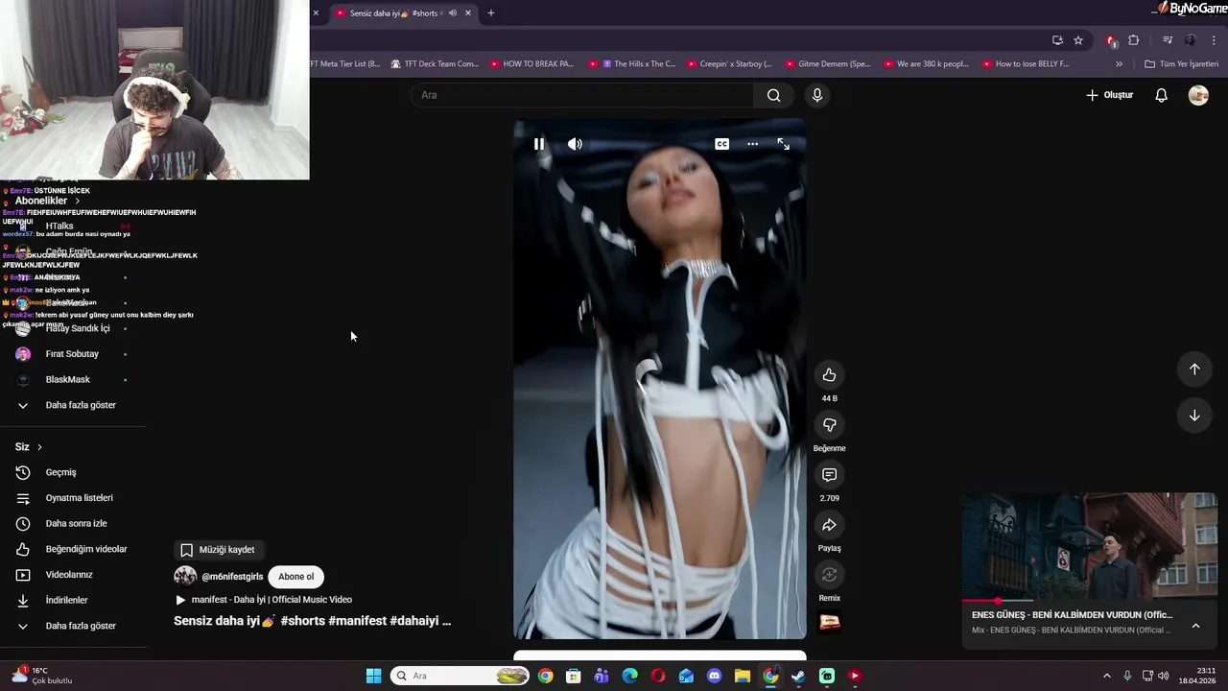1228x691 pixels.
Task: Open the system volume tray icon
Action: pos(1163,676)
